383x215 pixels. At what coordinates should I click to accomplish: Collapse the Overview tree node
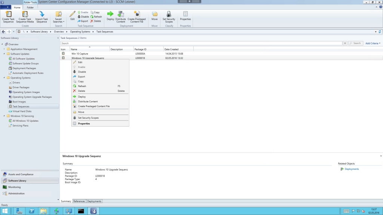pyautogui.click(x=2, y=44)
